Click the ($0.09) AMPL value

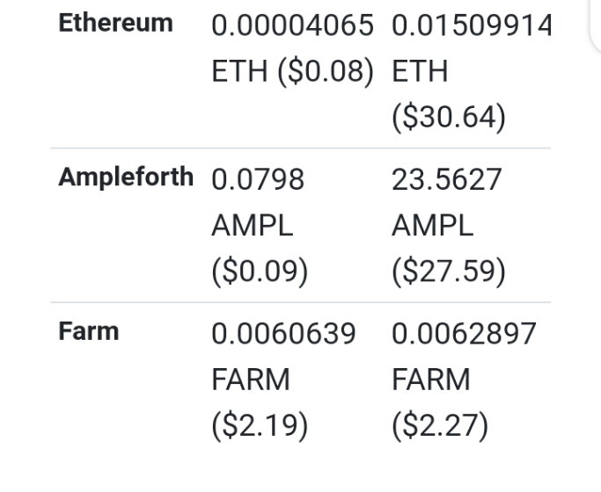pyautogui.click(x=260, y=271)
